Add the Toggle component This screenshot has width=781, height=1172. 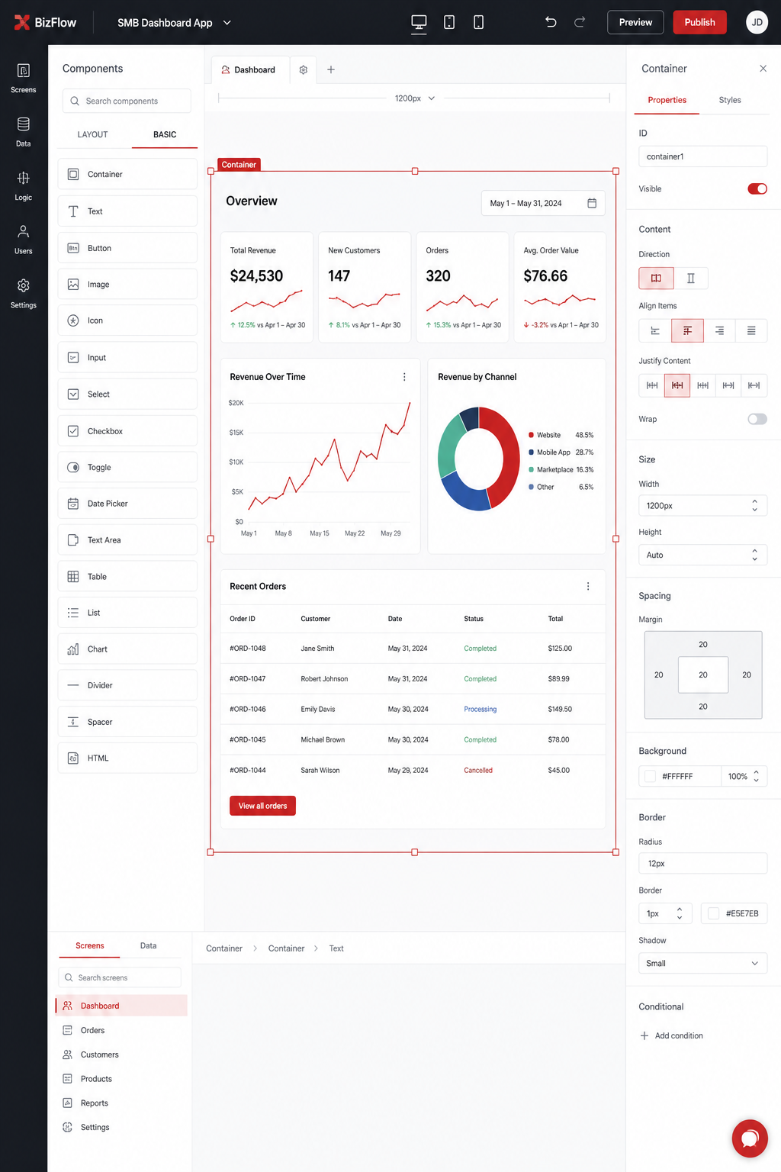(x=127, y=467)
